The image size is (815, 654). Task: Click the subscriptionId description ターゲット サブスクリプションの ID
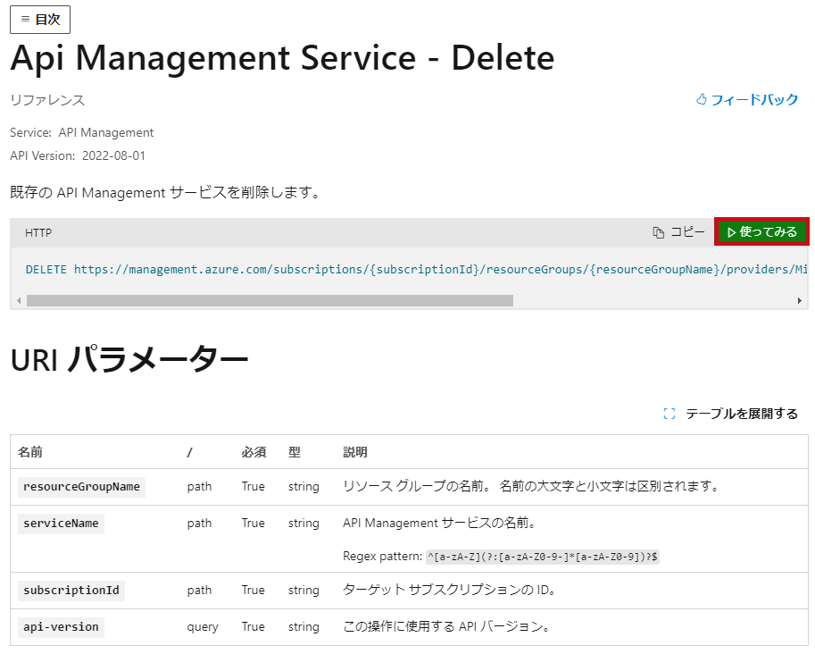coord(450,590)
